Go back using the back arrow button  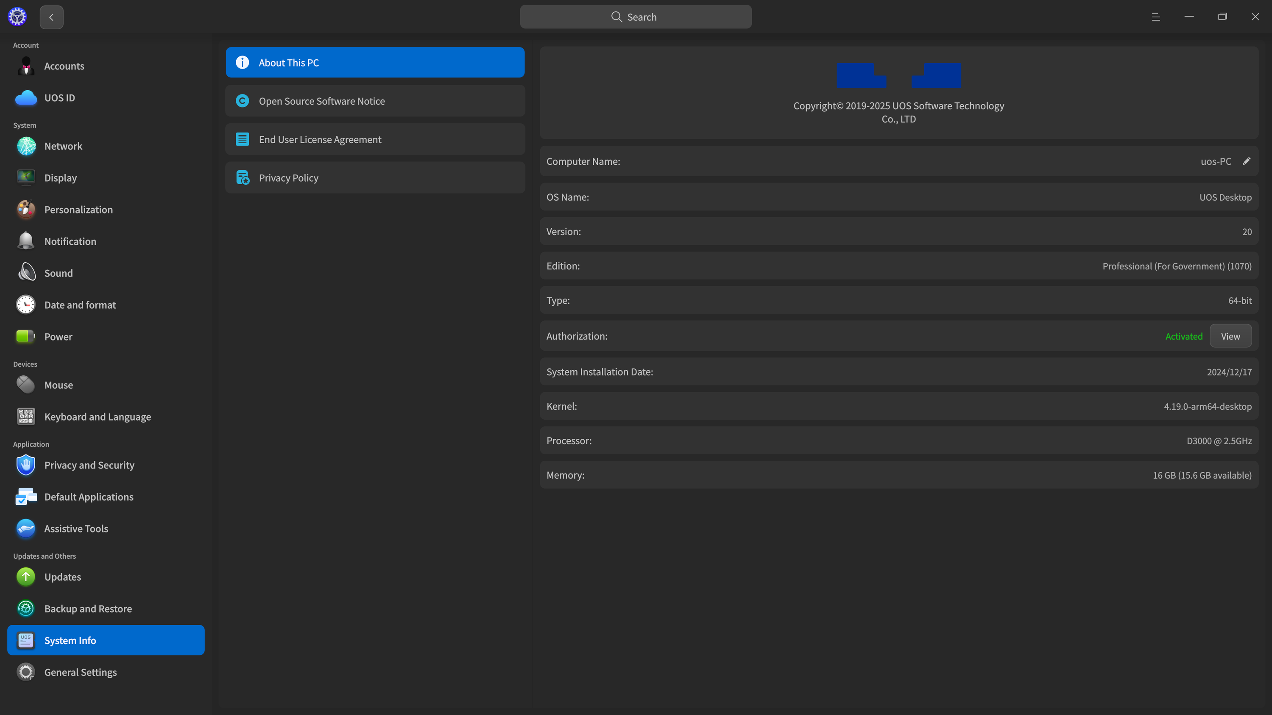pyautogui.click(x=51, y=17)
